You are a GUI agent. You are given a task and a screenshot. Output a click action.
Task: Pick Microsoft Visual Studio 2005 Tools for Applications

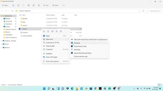point(89,40)
